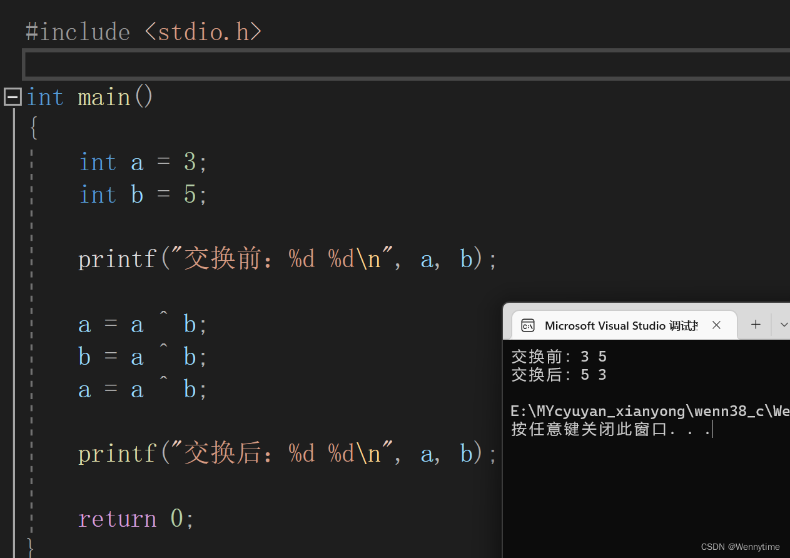Image resolution: width=790 pixels, height=558 pixels.
Task: Close the 调试控制台 terminal tab
Action: pyautogui.click(x=716, y=325)
